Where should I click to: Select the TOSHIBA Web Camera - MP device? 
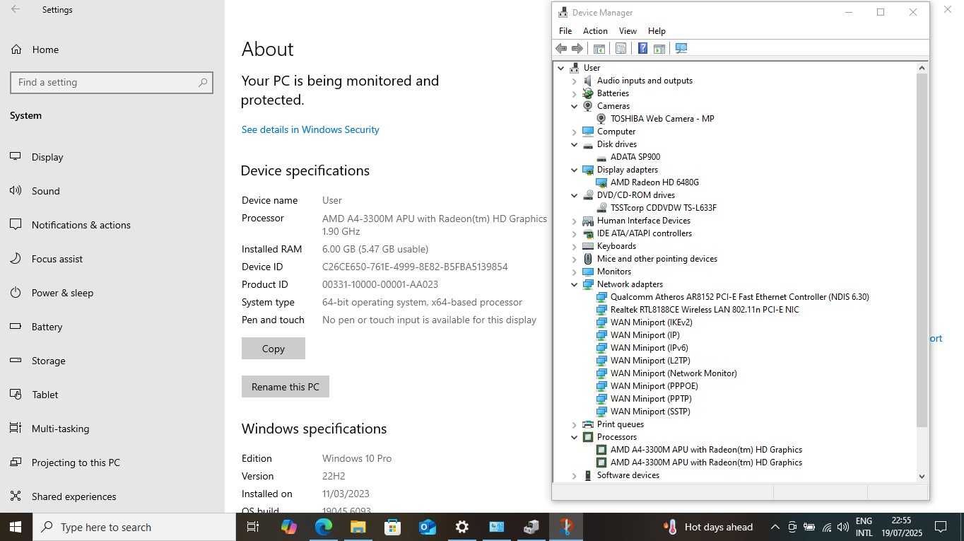662,119
